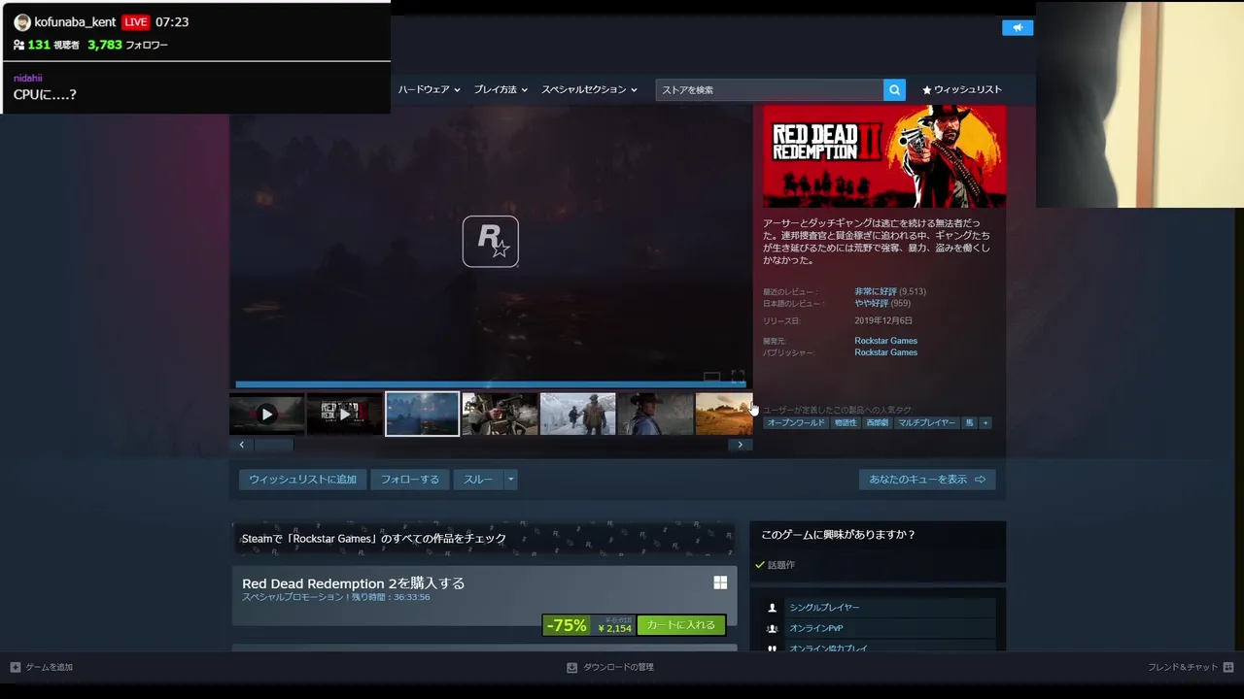
Task: Select the オープンワールド tag
Action: [x=795, y=423]
